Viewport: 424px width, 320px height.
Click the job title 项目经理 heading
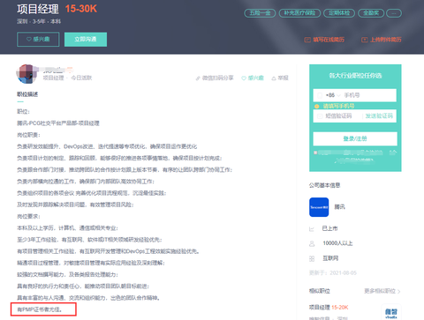tap(38, 9)
